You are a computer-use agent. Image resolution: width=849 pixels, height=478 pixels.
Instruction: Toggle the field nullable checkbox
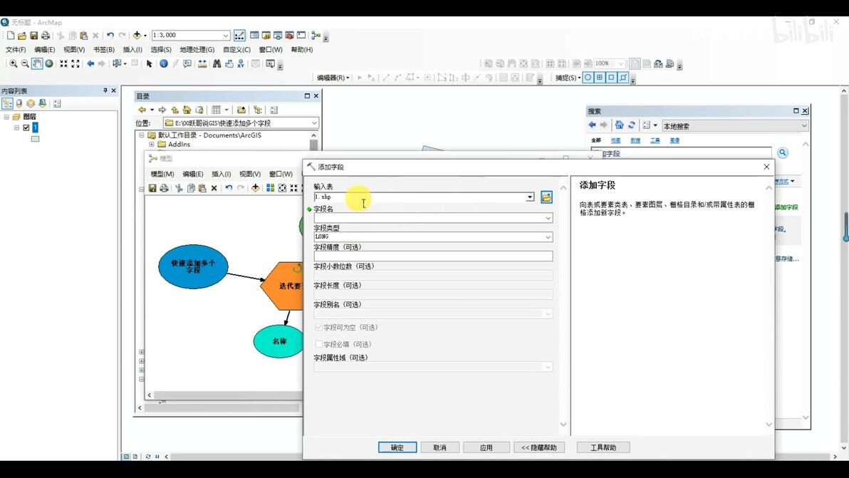coord(319,328)
